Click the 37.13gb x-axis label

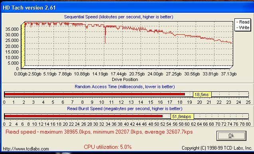(229, 74)
